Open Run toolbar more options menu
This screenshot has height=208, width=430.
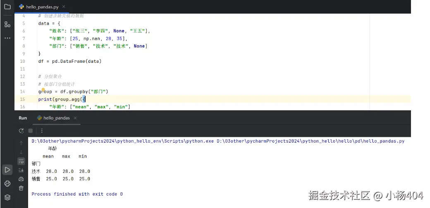click(41, 131)
